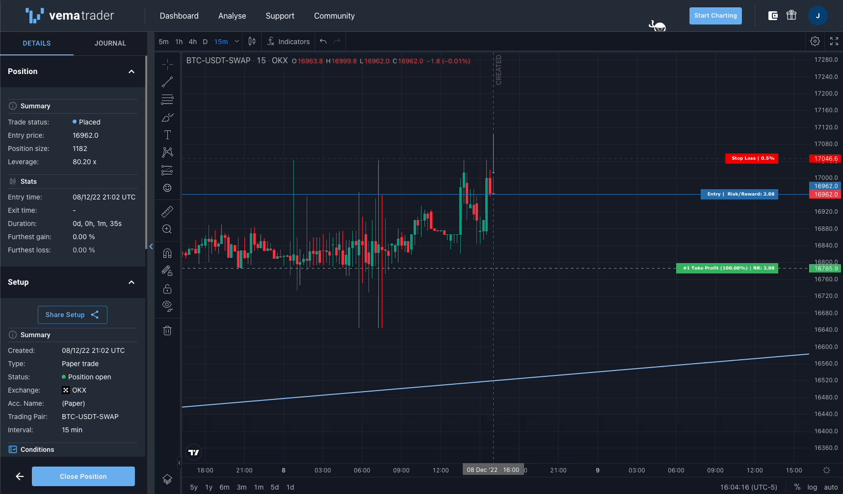Viewport: 843px width, 494px height.
Task: Open the gift rewards icon
Action: tap(791, 16)
